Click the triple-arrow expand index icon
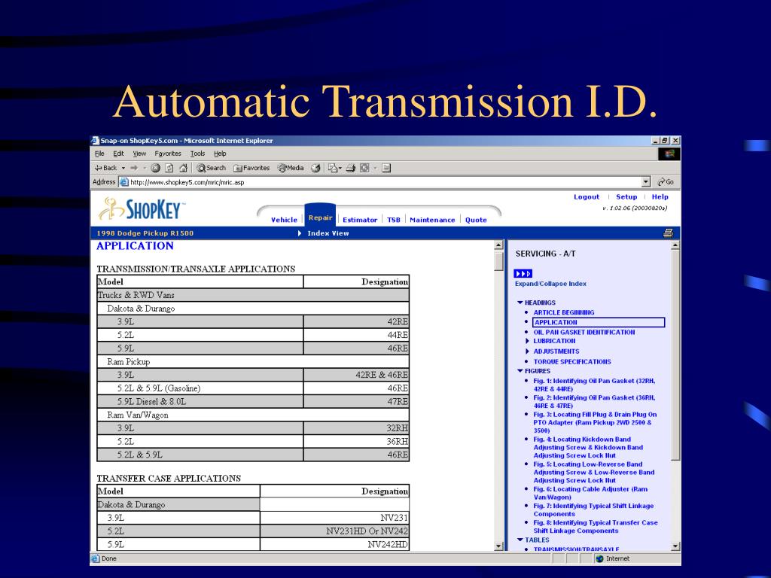Screen dimensions: 771x578 tap(523, 273)
